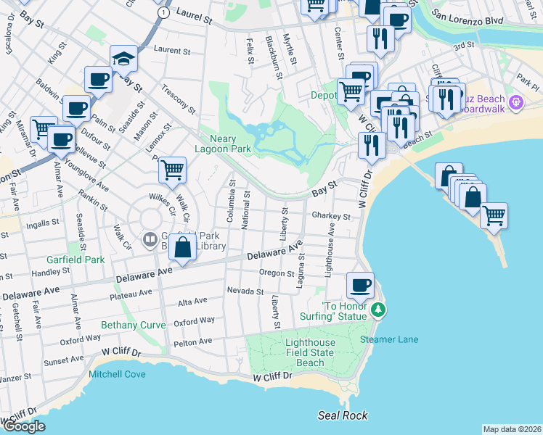Viewport: 543px width, 435px height.
Task: Select the coffee marker beside Palm St
Action: (x=76, y=109)
